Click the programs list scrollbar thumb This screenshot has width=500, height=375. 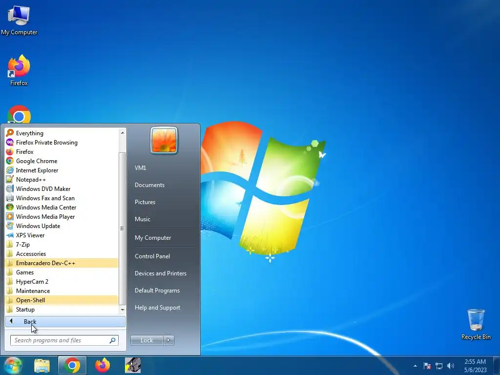click(122, 229)
